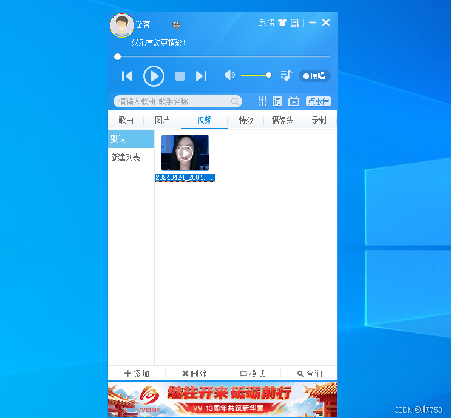This screenshot has width=451, height=418.
Task: Skip to previous track
Action: point(127,76)
